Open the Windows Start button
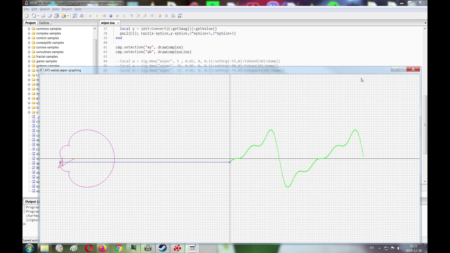 point(29,248)
